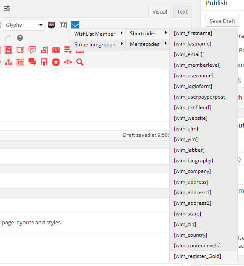The height and width of the screenshot is (266, 244).
Task: Insert the [wlm_biography] mergecode
Action: [x=203, y=161]
